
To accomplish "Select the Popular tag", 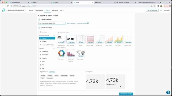I will pos(47,38).
